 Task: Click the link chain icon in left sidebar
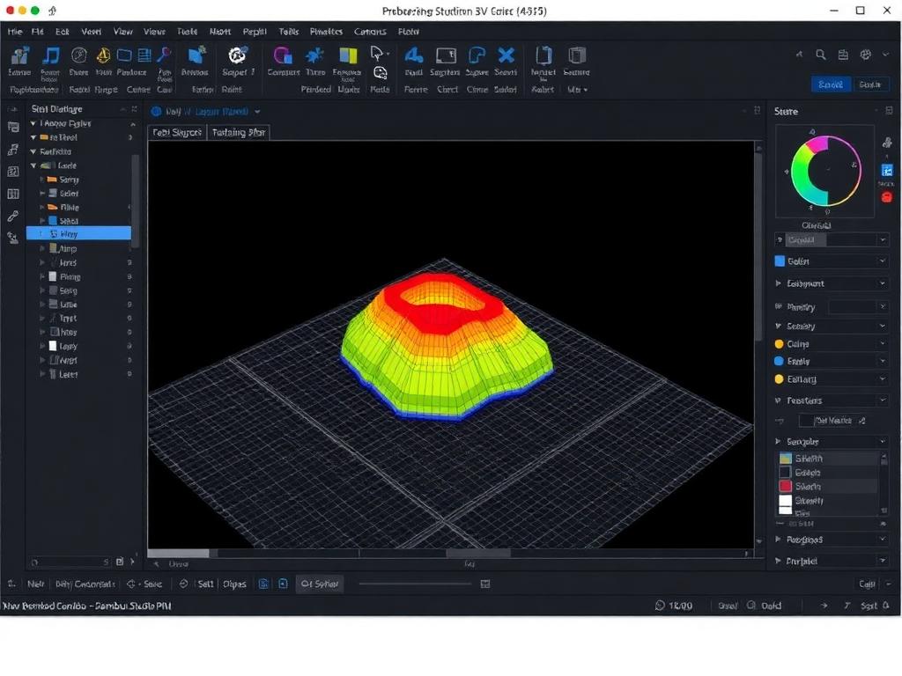[12, 217]
